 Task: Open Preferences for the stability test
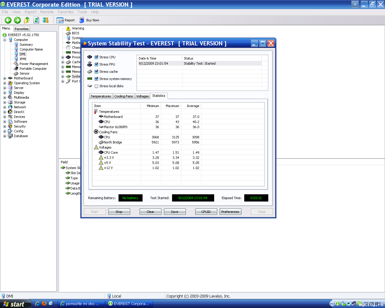pos(230,212)
